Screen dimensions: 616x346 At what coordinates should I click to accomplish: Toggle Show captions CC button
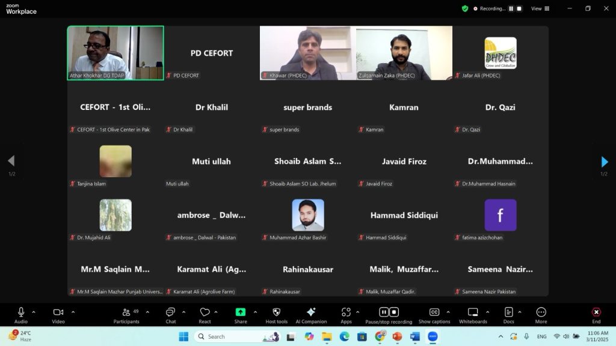coord(434,312)
